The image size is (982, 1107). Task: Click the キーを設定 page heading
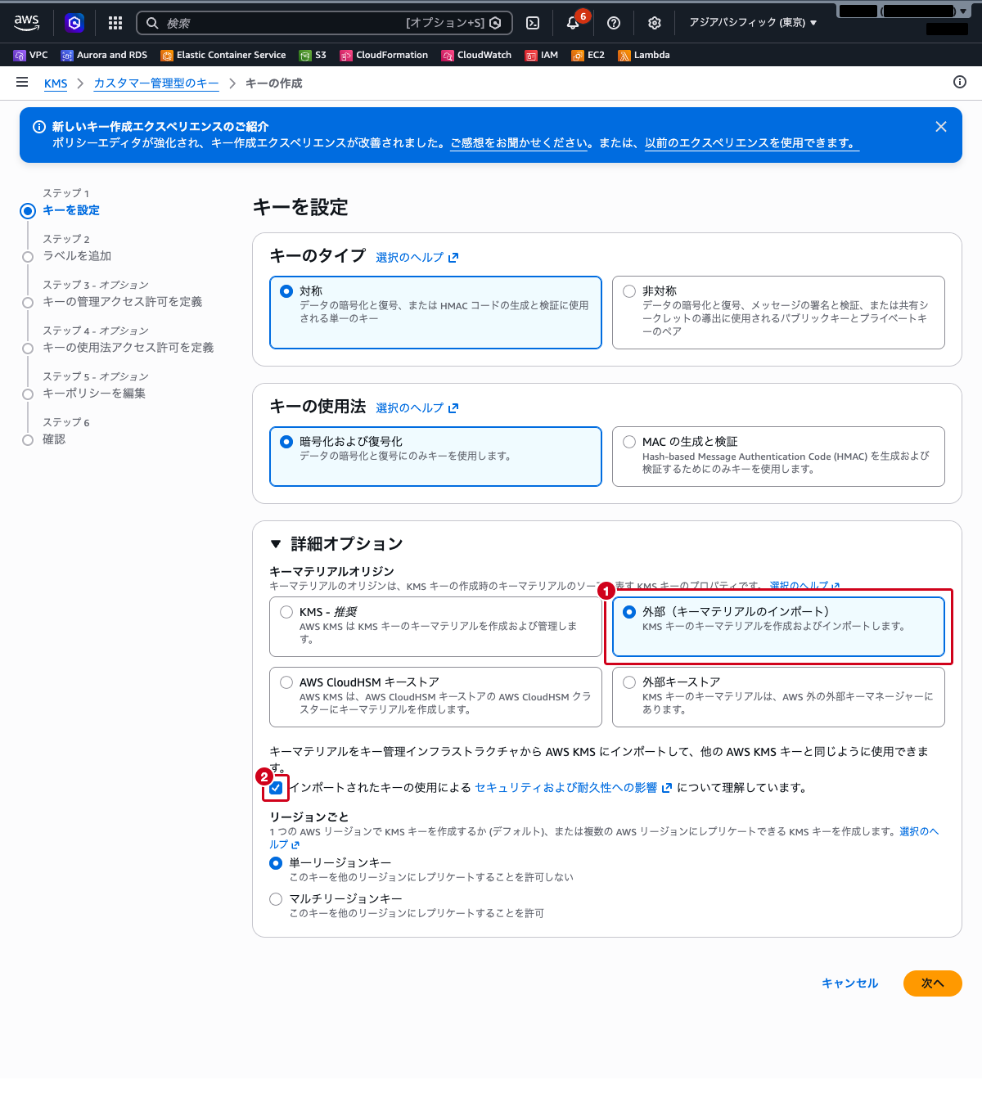pos(300,207)
